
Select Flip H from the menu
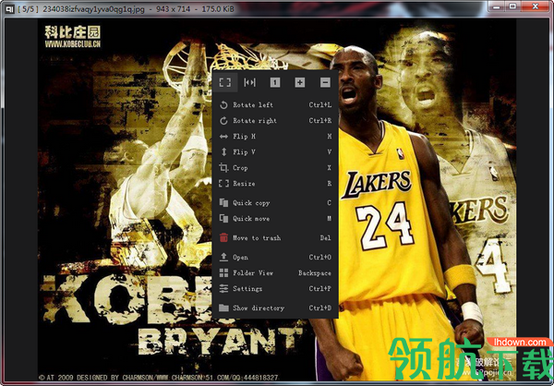point(275,137)
